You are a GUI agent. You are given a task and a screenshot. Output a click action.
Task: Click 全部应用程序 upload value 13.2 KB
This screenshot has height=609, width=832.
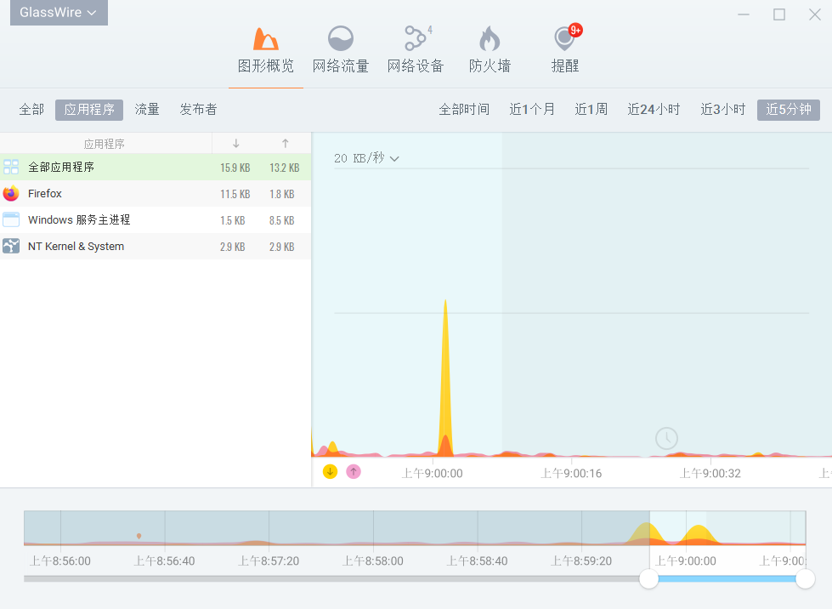pos(285,168)
